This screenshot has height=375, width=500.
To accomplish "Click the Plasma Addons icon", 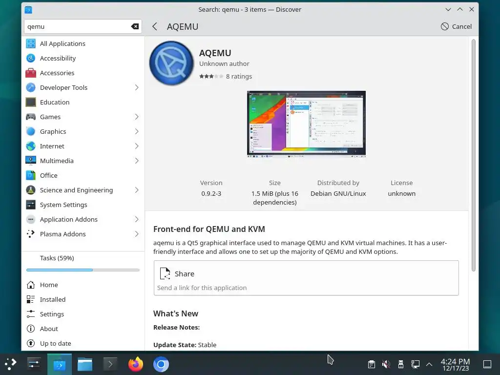I will (31, 234).
